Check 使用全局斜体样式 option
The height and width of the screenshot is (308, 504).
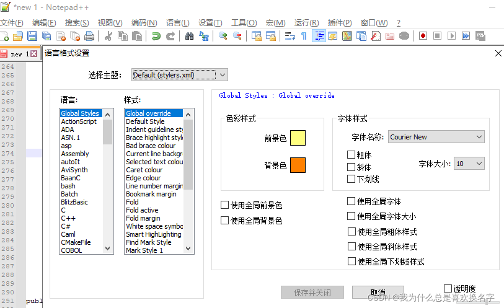(351, 246)
